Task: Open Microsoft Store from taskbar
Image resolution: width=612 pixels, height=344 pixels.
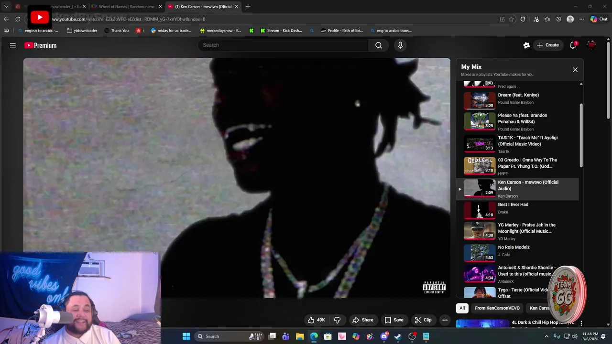Action: 328,336
